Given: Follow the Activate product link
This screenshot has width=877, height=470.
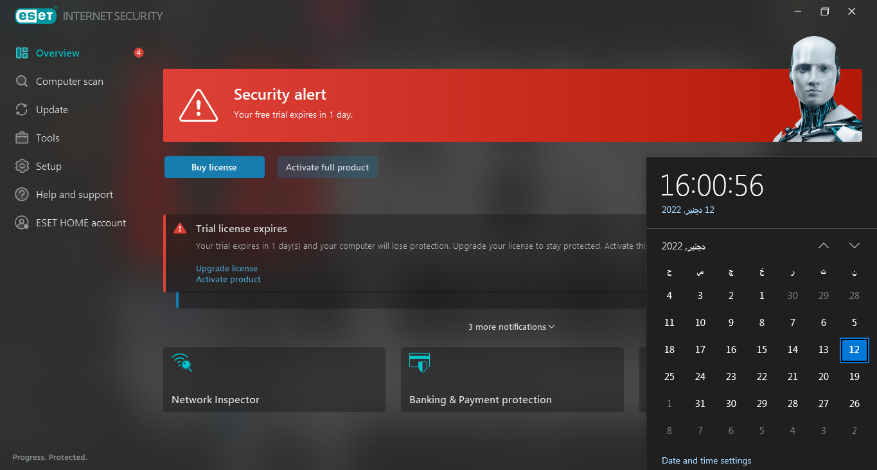Looking at the screenshot, I should [228, 280].
